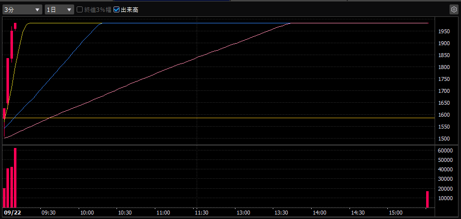
Task: Click the 09/22 date label
Action: 12,213
